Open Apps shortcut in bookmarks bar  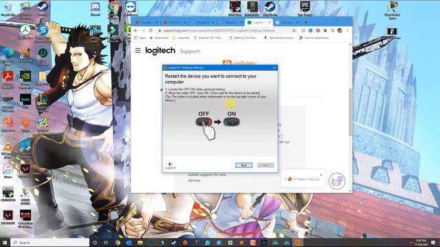click(x=140, y=38)
